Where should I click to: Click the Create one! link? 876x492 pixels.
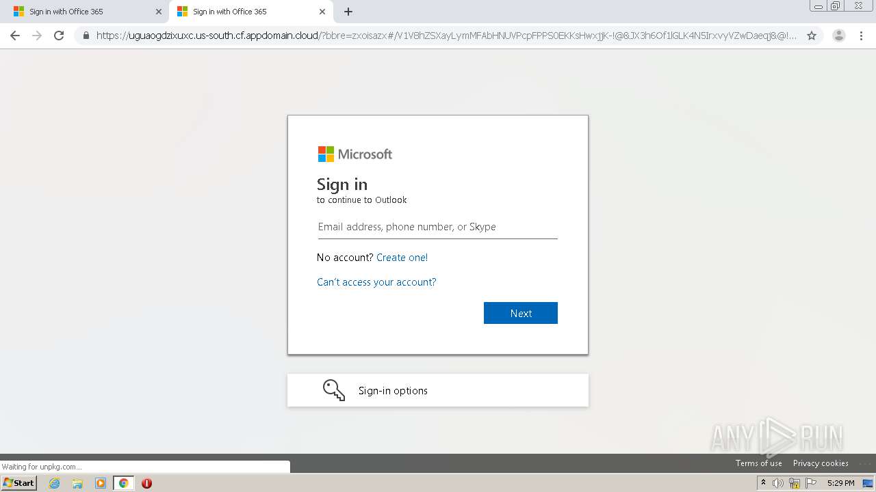coord(402,258)
